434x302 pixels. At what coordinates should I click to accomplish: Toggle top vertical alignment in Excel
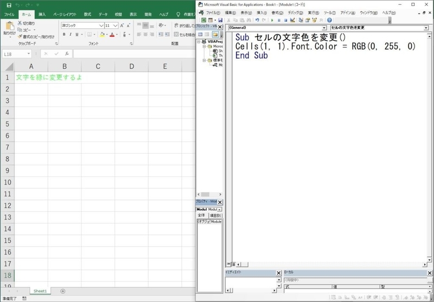[x=139, y=26]
